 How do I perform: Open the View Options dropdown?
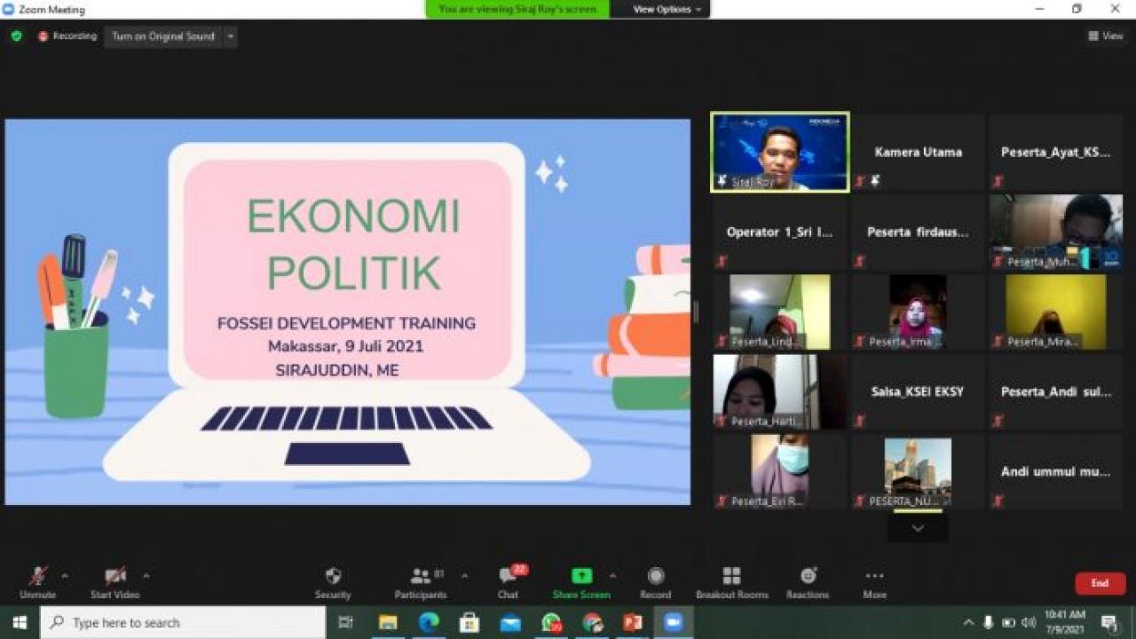click(660, 10)
